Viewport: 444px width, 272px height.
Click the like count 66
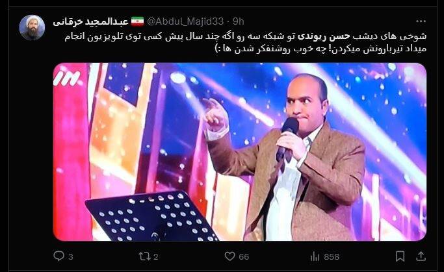(x=244, y=256)
